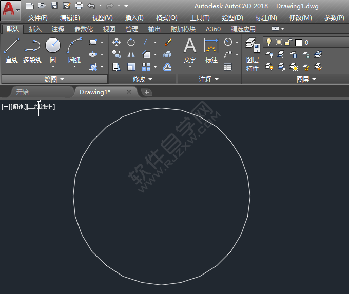Select the Dimension (标注) tool
The height and width of the screenshot is (294, 349).
tap(211, 50)
